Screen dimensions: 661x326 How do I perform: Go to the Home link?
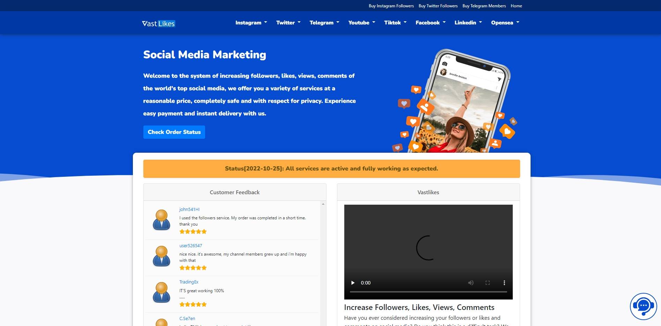pos(516,6)
